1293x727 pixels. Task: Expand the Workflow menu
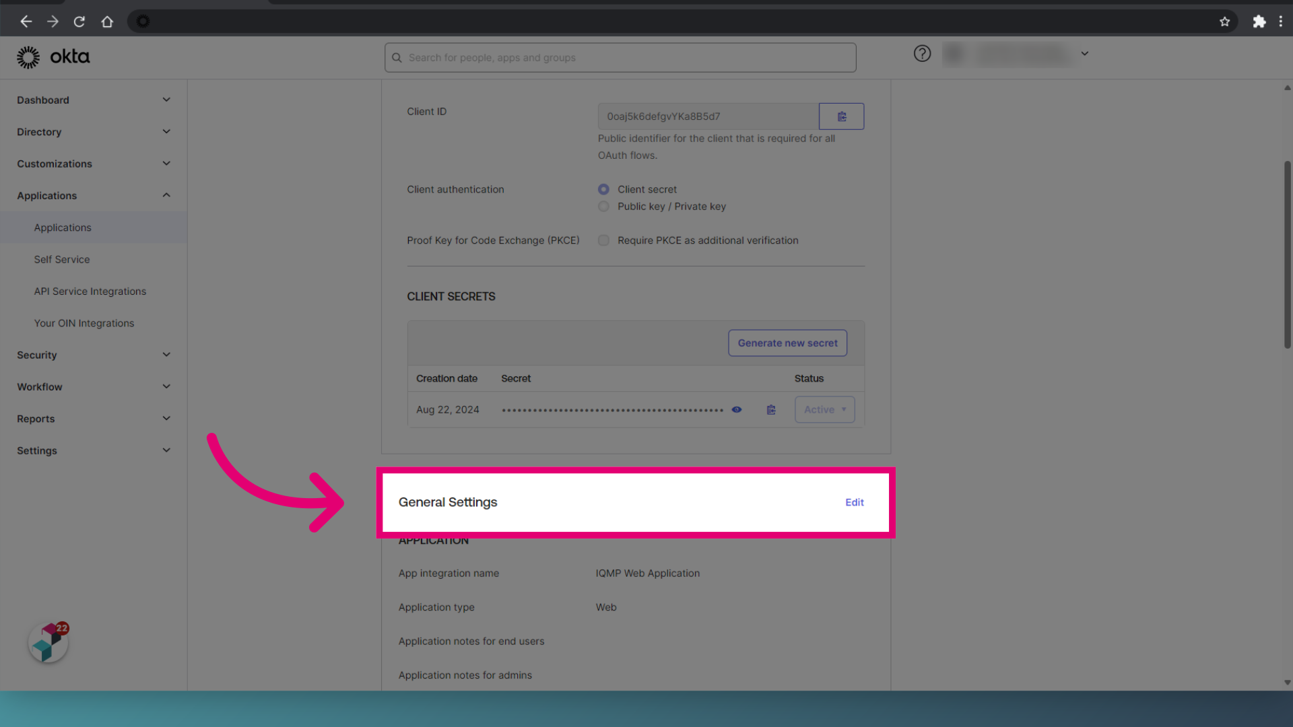click(x=94, y=387)
